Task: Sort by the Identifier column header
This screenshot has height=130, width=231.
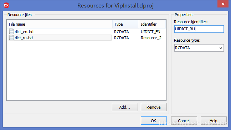Action: click(x=152, y=24)
